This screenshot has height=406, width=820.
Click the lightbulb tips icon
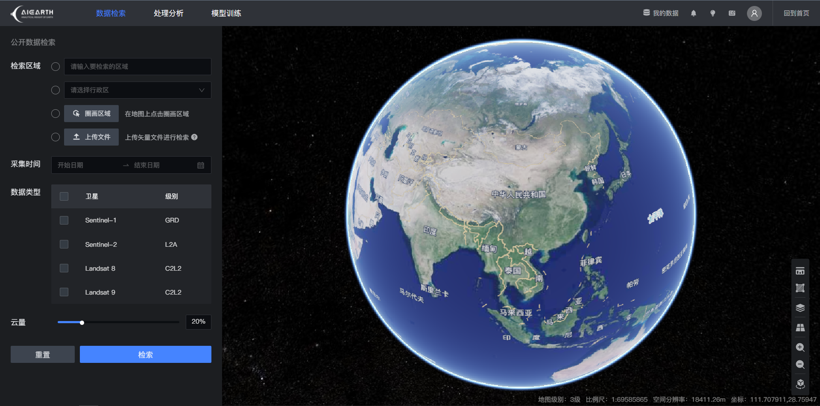713,13
